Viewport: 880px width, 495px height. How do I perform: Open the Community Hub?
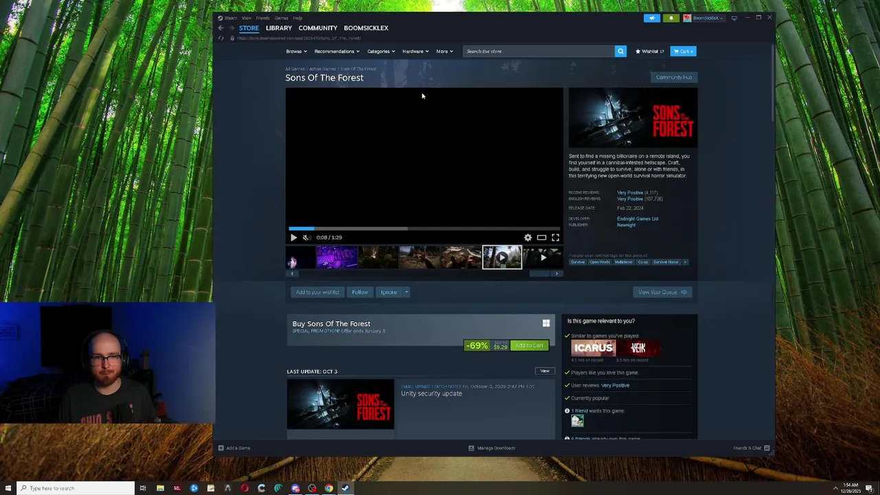pyautogui.click(x=674, y=77)
